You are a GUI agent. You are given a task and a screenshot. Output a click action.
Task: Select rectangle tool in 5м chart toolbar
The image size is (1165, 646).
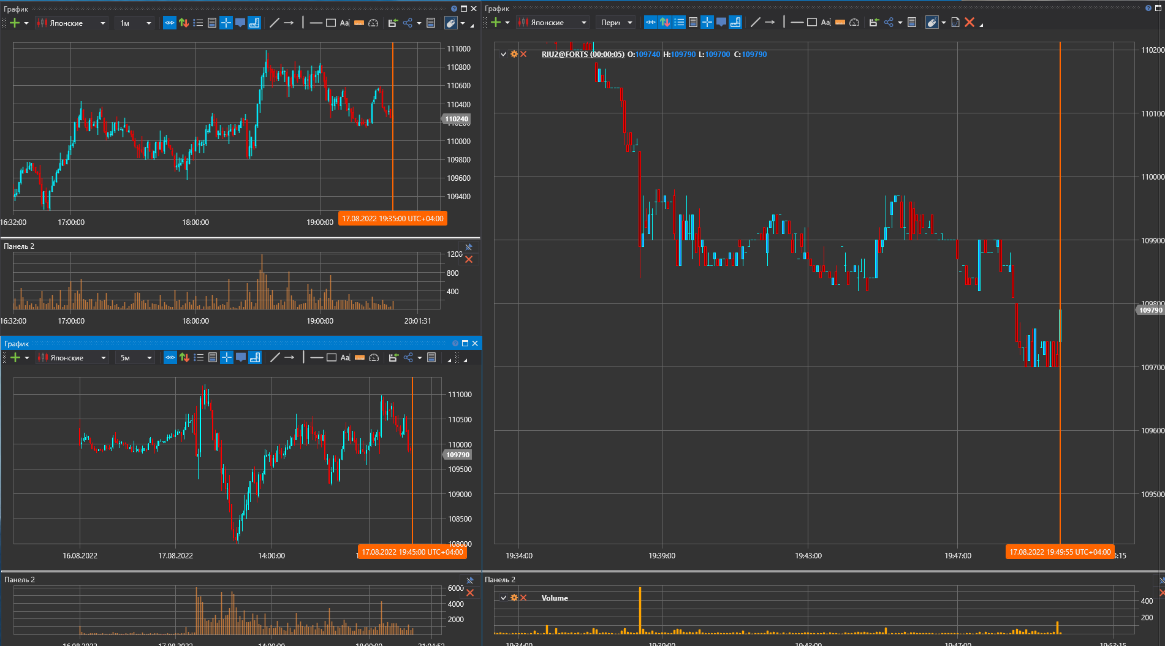pyautogui.click(x=332, y=357)
